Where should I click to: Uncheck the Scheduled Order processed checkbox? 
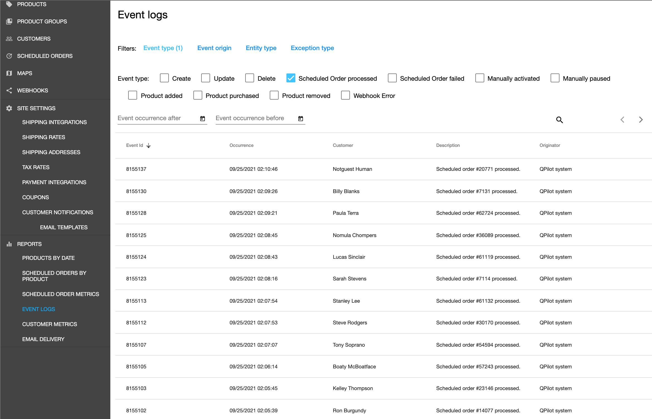click(291, 78)
